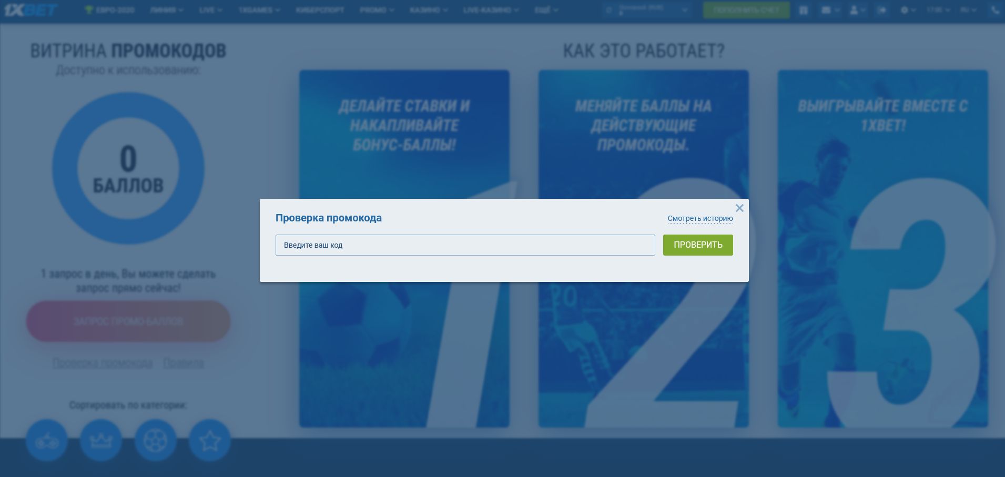Expand the Линия menu
The width and height of the screenshot is (1005, 477).
[x=167, y=10]
